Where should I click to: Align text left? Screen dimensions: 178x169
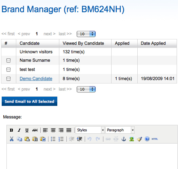(x=45, y=130)
